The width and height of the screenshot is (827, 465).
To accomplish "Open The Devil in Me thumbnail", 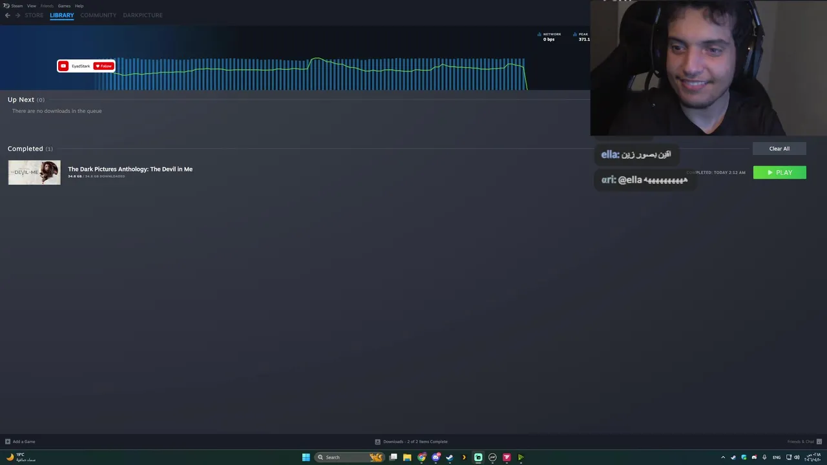I will tap(34, 172).
